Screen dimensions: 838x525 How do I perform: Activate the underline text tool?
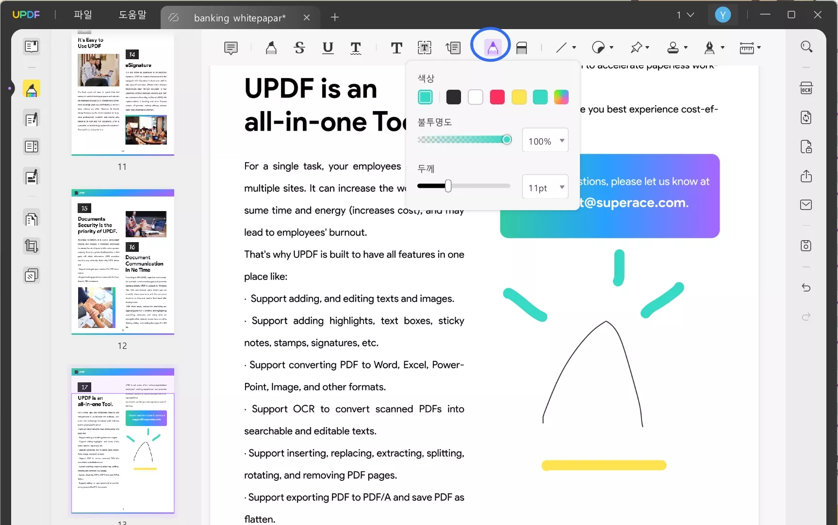328,48
